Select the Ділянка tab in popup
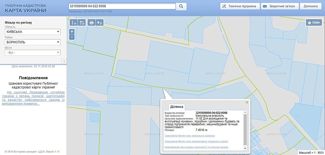Image resolution: width=325 pixels, height=155 pixels. click(177, 107)
